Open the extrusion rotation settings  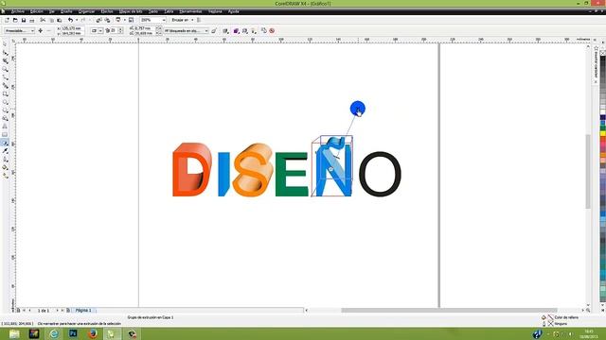225,31
